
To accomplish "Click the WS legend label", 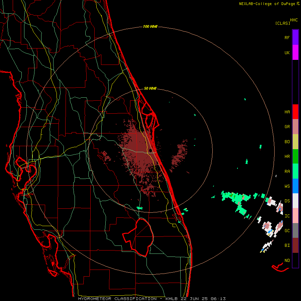I will (x=287, y=186).
